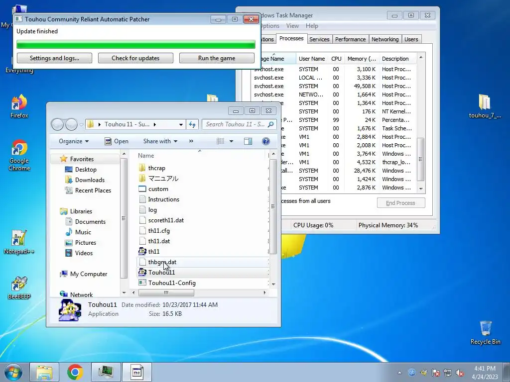510x382 pixels.
Task: Open Users tab in Task Manager
Action: [x=411, y=39]
